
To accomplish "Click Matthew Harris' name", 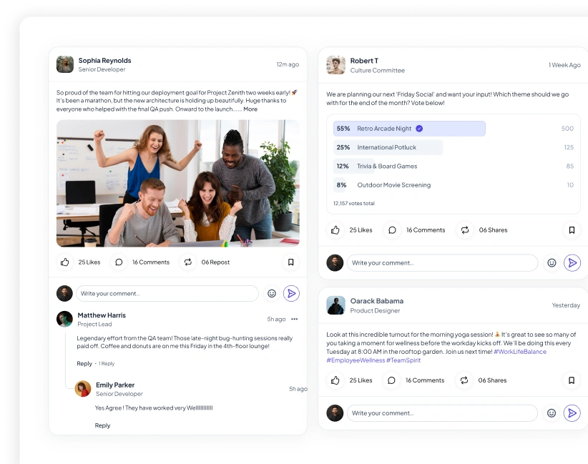I will [x=102, y=315].
